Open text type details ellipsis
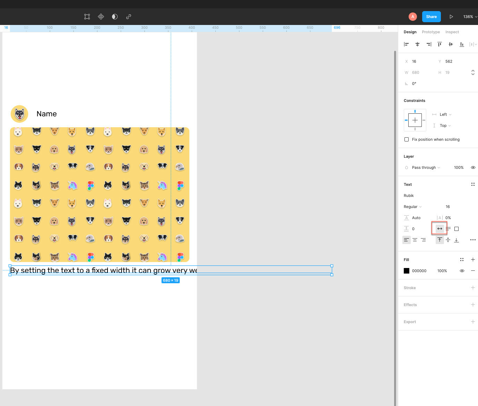478x406 pixels. click(x=473, y=240)
